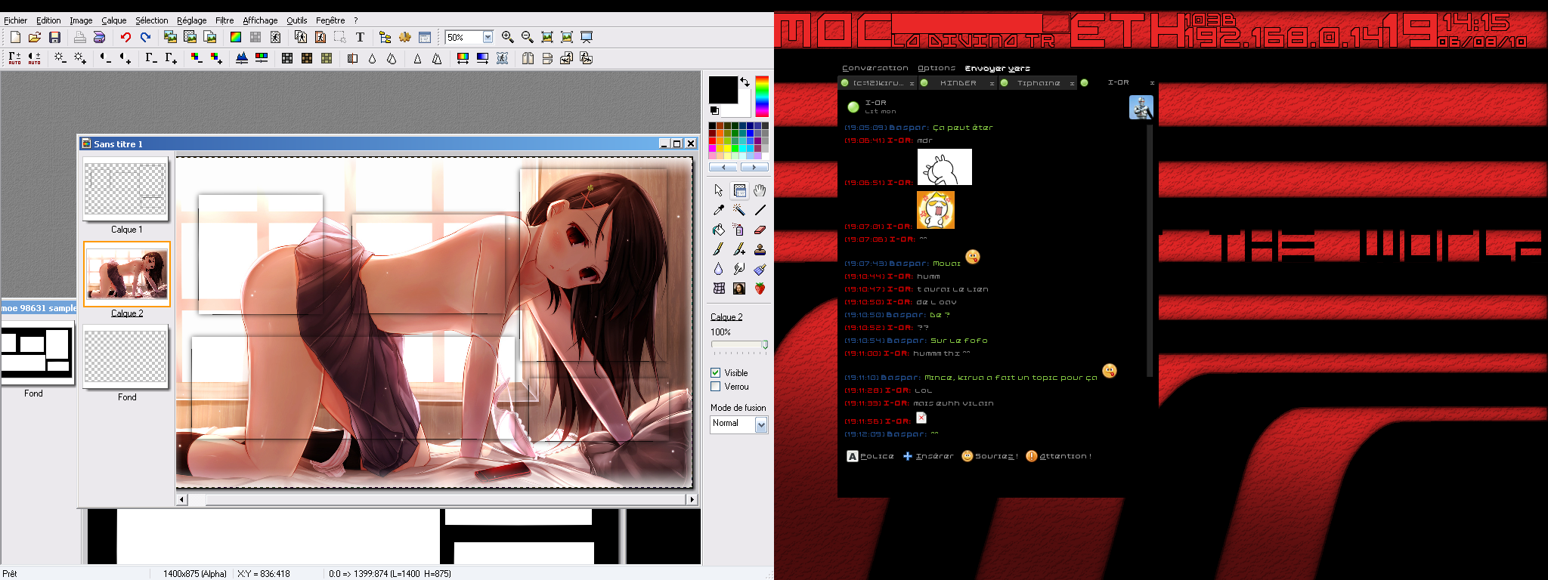Enable the Verrou lock checkbox
The height and width of the screenshot is (580, 1548).
point(716,387)
